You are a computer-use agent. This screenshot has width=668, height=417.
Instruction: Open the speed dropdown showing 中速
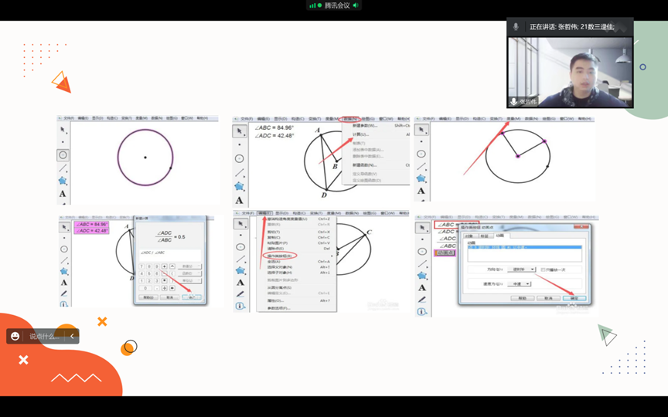(x=520, y=284)
